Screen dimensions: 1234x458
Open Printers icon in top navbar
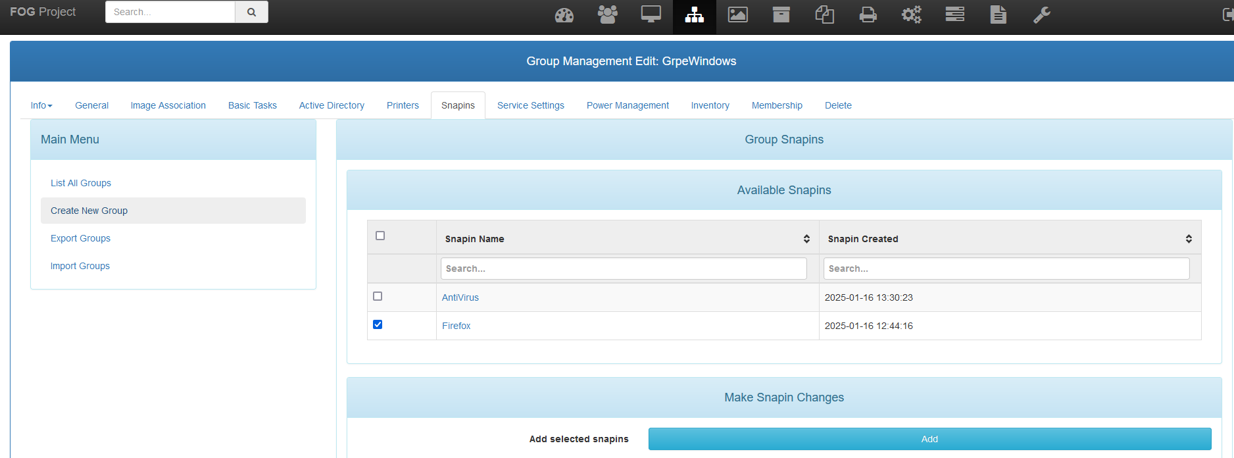[868, 14]
